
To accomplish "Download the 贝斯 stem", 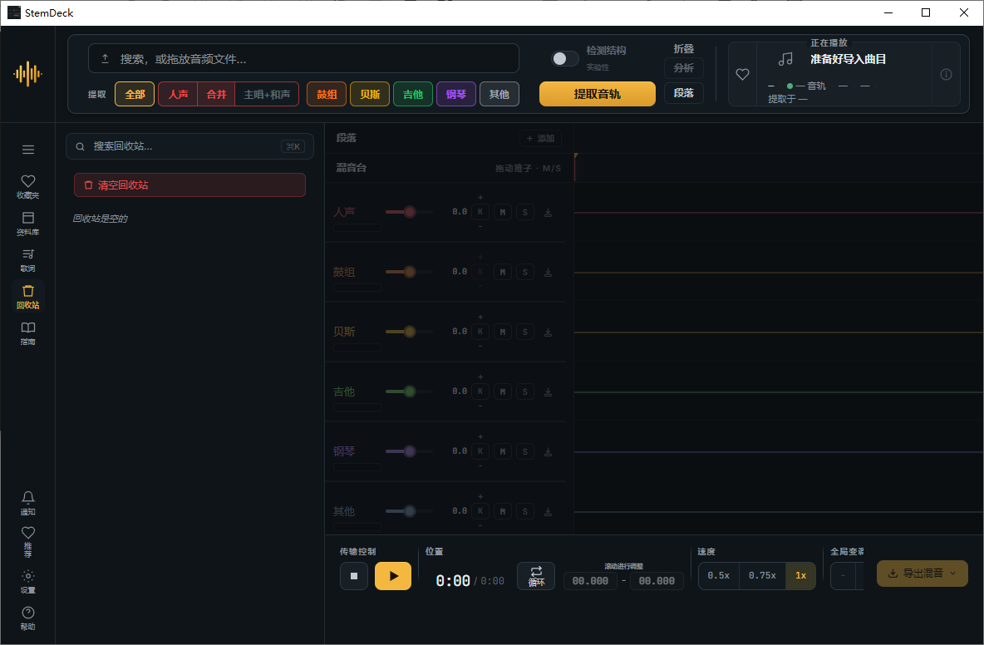I will coord(548,332).
